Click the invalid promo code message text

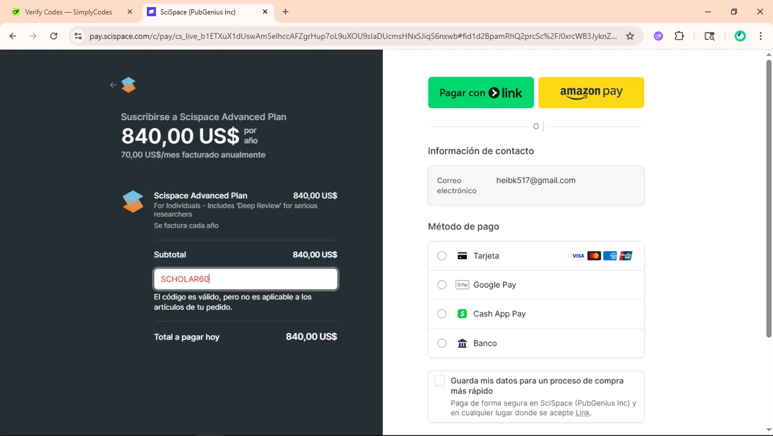click(x=233, y=302)
